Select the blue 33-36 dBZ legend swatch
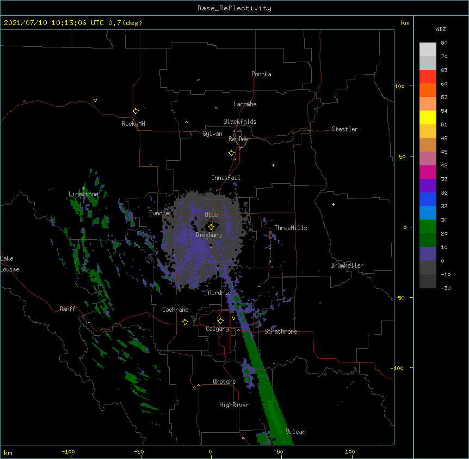The height and width of the screenshot is (459, 469). [428, 199]
